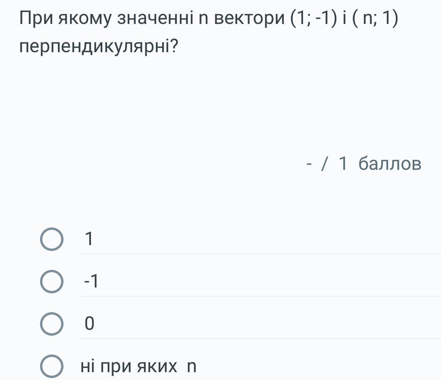The image size is (441, 380).
Task: Click the answer label text "0"
Action: (x=90, y=324)
